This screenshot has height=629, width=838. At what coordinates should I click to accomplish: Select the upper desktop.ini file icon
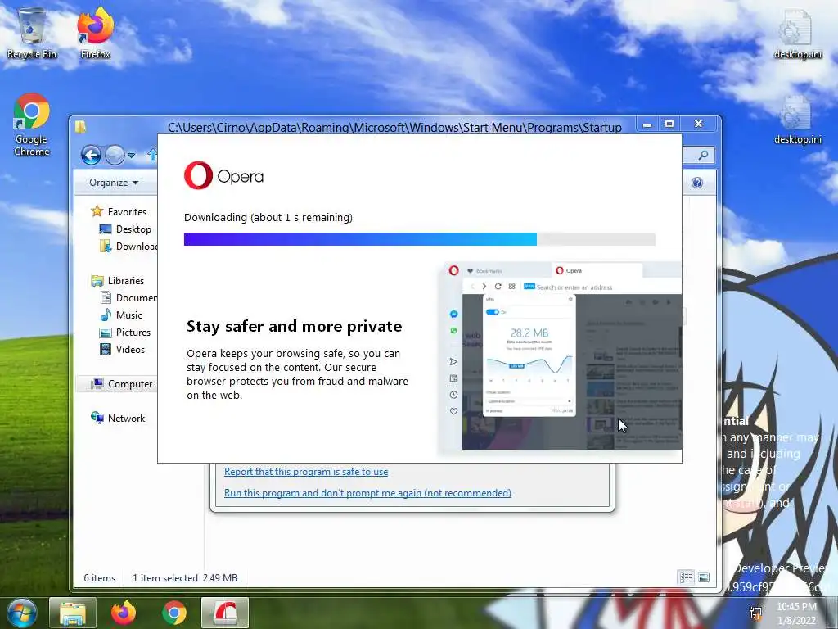pos(797,33)
